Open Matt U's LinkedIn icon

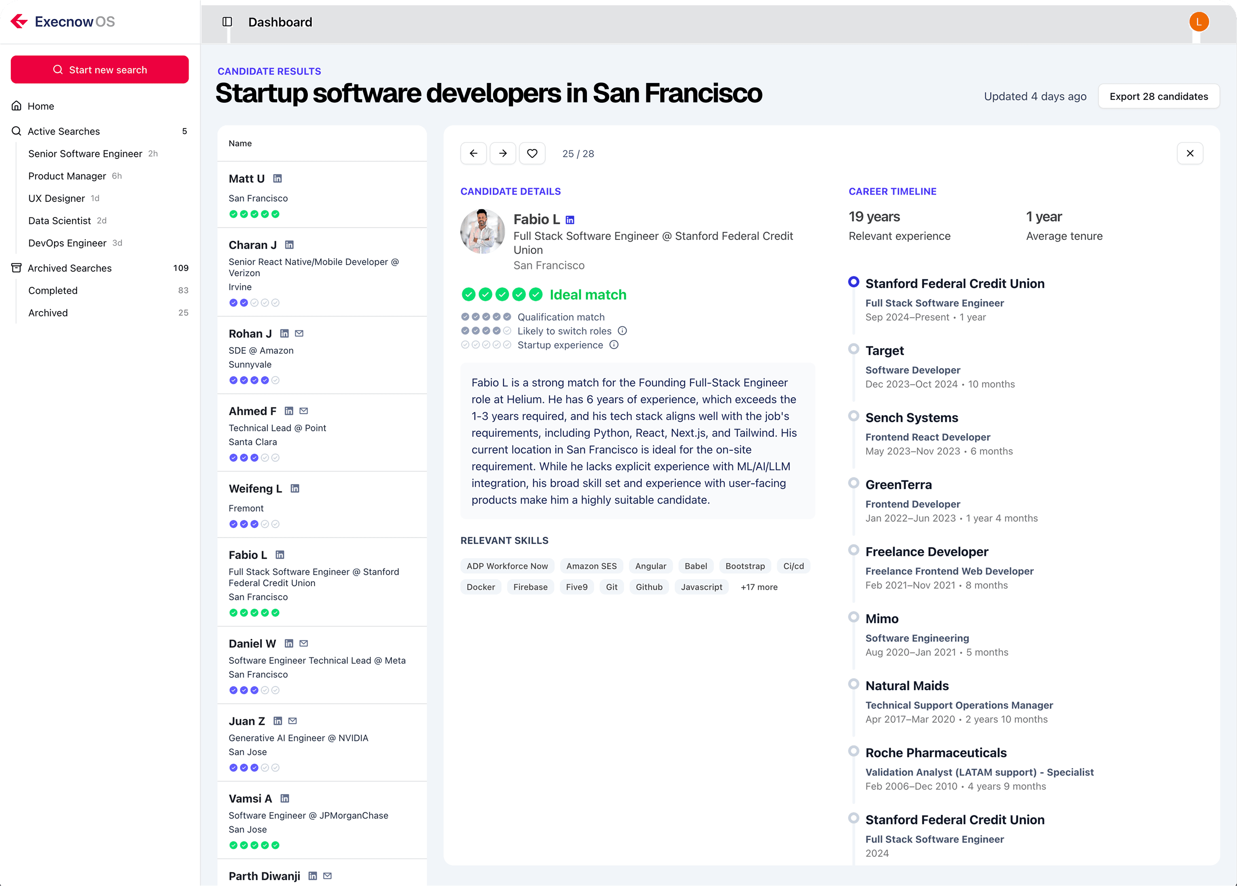click(x=277, y=179)
